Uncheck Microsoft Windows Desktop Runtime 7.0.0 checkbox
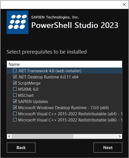 point(15,107)
